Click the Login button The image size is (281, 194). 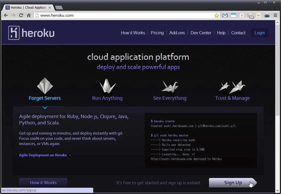click(x=260, y=33)
